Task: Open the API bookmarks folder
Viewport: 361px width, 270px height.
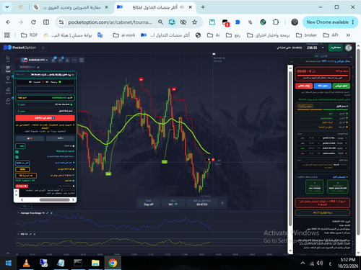Action: 331,35
